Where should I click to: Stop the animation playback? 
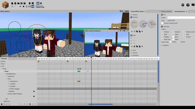pos(23,6)
